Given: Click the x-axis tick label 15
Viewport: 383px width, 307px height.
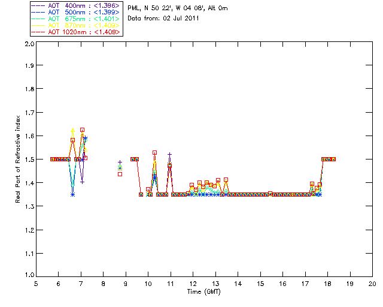Looking at the screenshot, I should (x=260, y=284).
